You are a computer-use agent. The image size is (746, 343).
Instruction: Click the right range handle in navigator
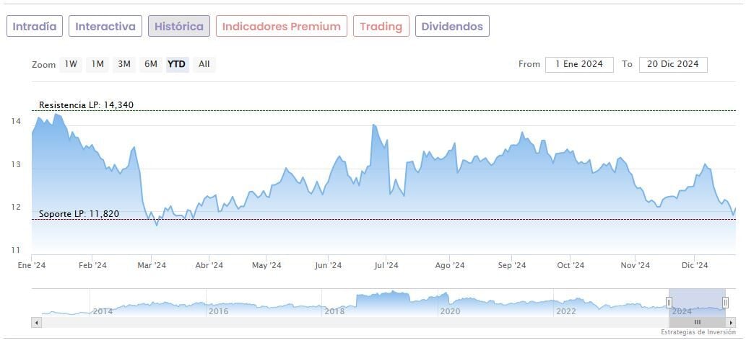coord(725,302)
